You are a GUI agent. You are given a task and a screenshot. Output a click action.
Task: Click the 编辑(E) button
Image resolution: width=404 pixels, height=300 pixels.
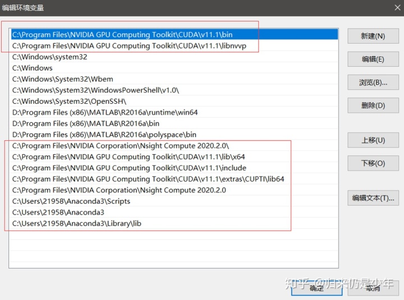[x=373, y=59]
